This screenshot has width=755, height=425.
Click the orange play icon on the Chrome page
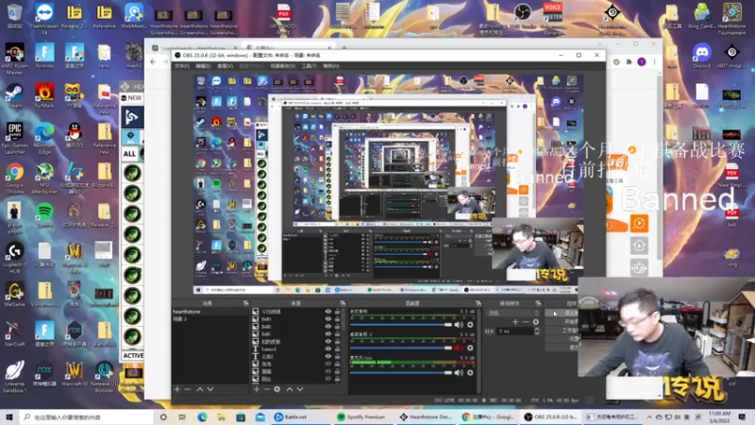coord(639,223)
